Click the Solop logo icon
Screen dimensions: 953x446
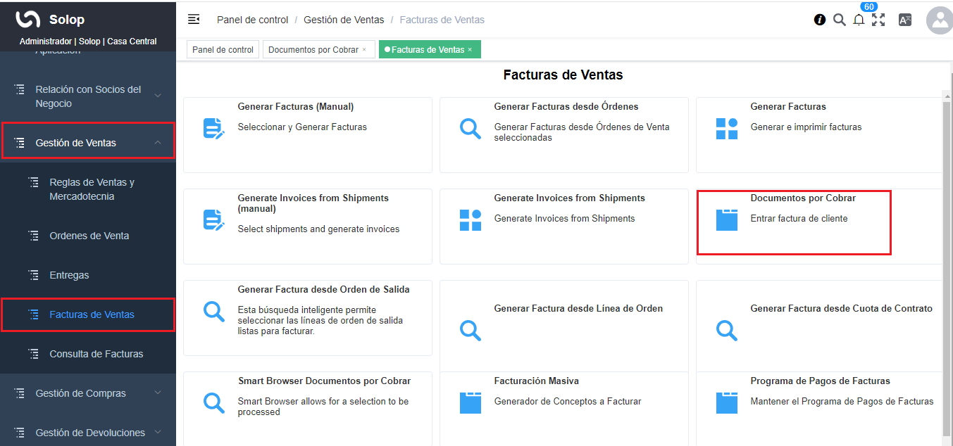click(x=28, y=20)
